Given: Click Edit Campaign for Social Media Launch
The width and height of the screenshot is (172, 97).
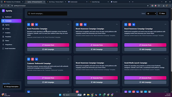Looking at the screenshot, I should click(x=145, y=82).
